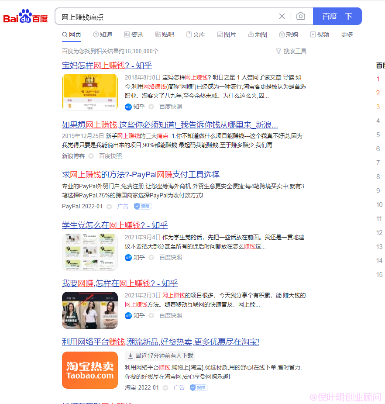Click 广告 label under PayPal result
This screenshot has height=404, width=385.
point(123,207)
